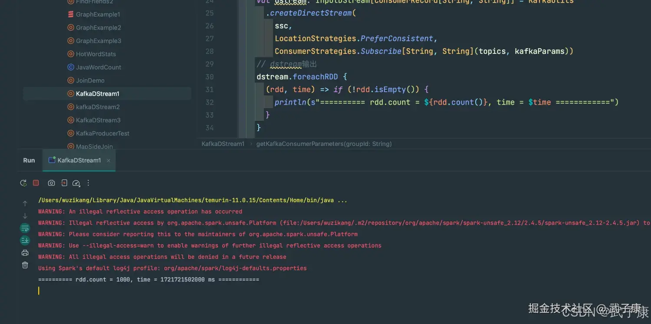Clear the console with trash icon
651x324 pixels.
25,265
